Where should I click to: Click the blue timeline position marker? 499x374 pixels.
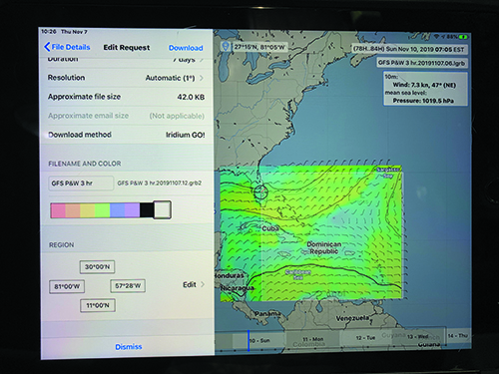click(x=249, y=340)
